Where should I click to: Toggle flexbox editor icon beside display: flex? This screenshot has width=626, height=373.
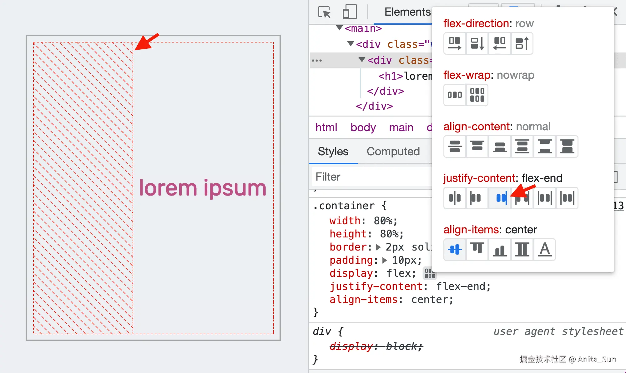coord(429,273)
